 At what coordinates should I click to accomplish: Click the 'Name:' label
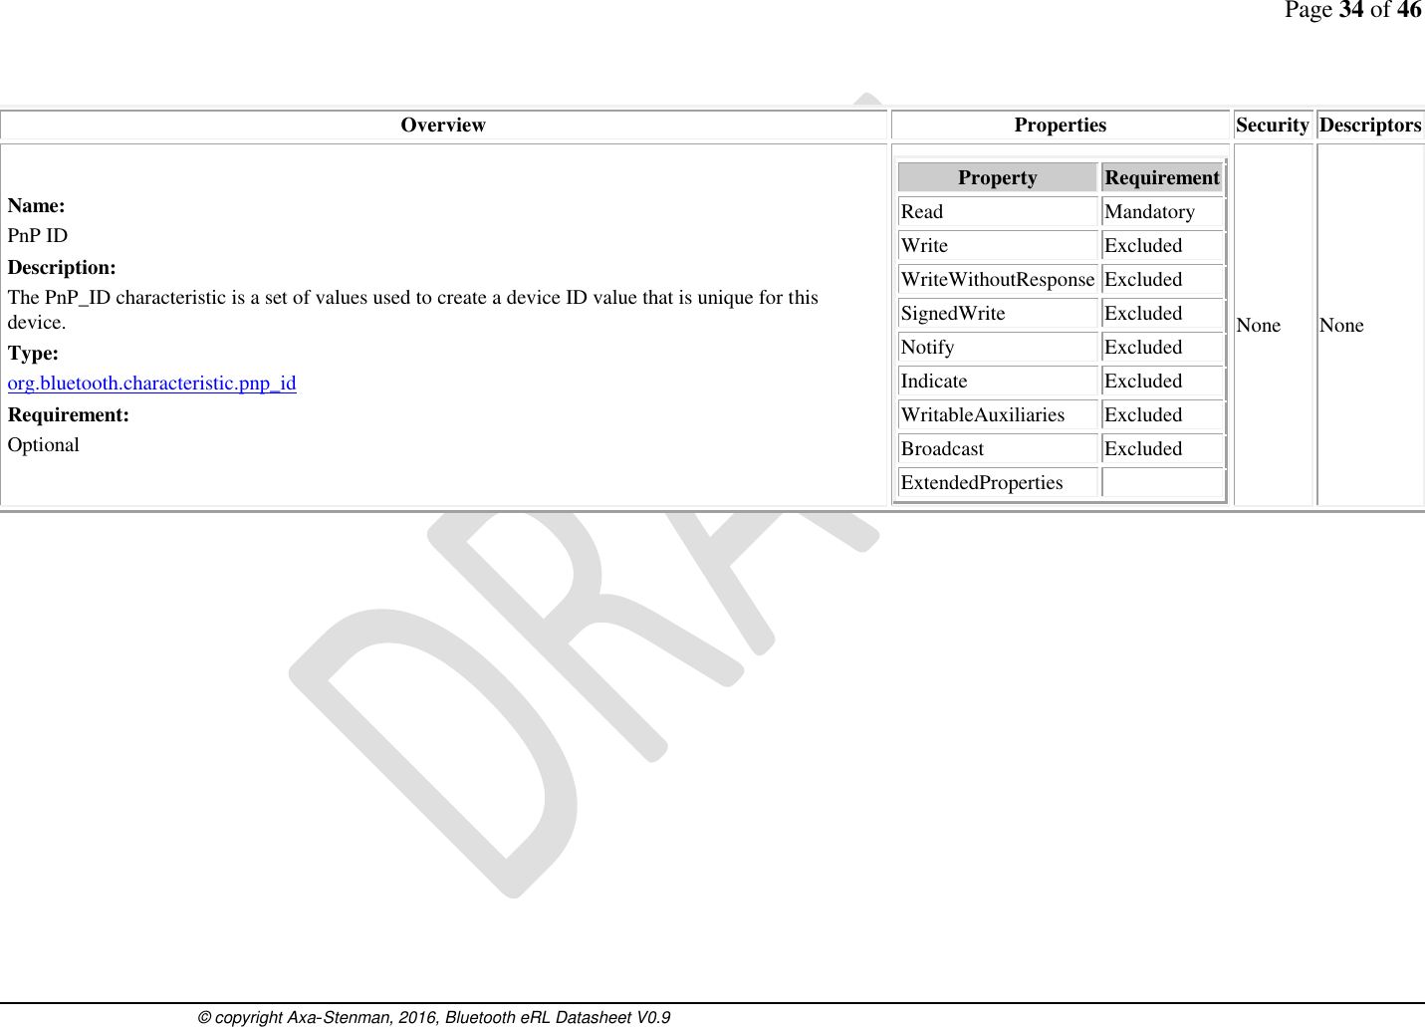[37, 206]
